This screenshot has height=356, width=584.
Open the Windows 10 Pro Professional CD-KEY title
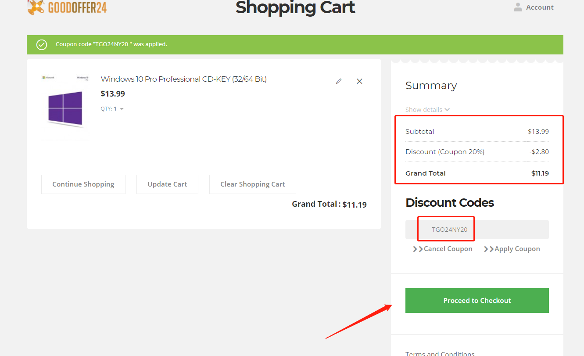(x=184, y=79)
